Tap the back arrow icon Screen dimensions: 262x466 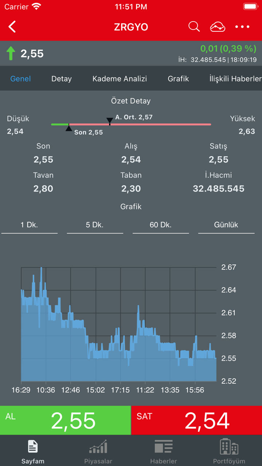pos(12,27)
